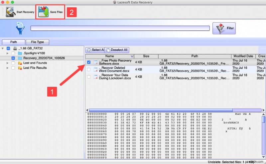This screenshot has height=164, width=266.
Task: Check the .Spotlight-V100 folder checkbox
Action: pyautogui.click(x=13, y=53)
